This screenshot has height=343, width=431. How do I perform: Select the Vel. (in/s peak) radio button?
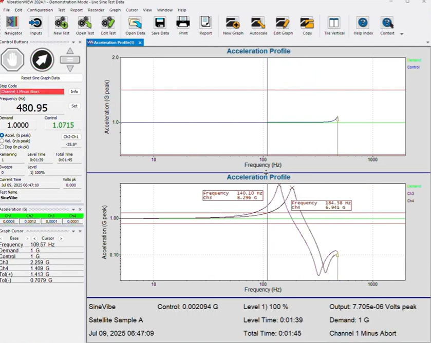coord(2,141)
